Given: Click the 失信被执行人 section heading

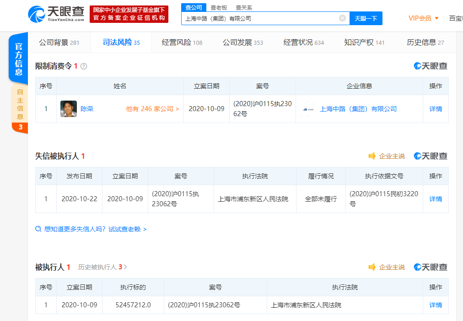Looking at the screenshot, I should point(57,156).
